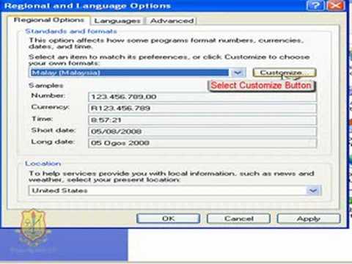Screen dimensions: 352x264
Task: Select the Malay (Malaysia) combo box field
Action: (x=137, y=73)
